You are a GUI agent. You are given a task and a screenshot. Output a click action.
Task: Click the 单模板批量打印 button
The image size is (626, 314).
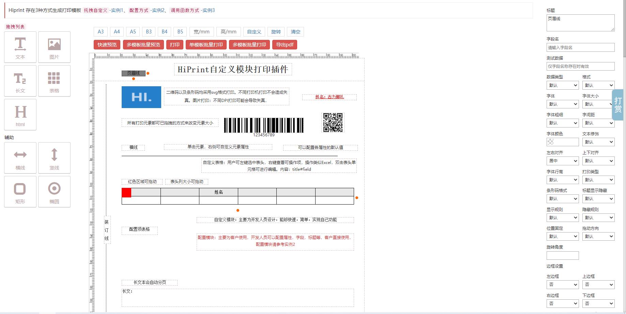[206, 45]
